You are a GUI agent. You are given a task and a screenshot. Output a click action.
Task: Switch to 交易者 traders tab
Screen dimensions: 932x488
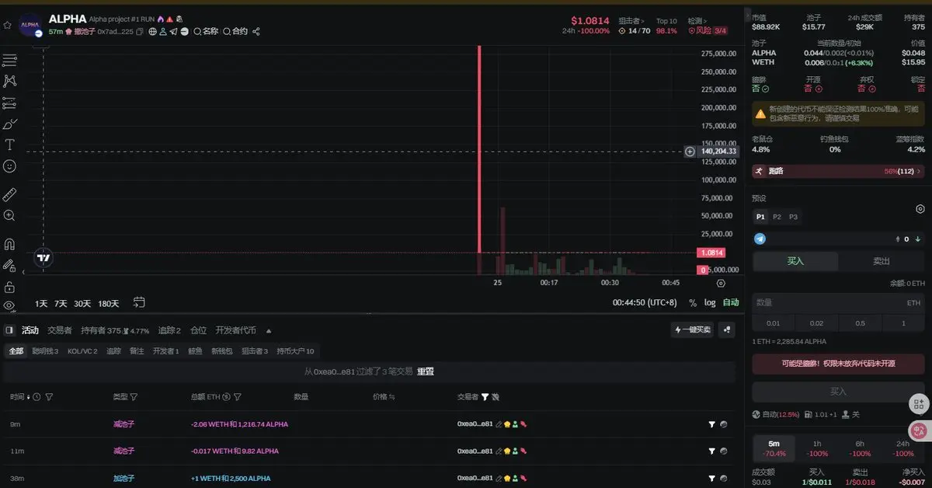[60, 330]
